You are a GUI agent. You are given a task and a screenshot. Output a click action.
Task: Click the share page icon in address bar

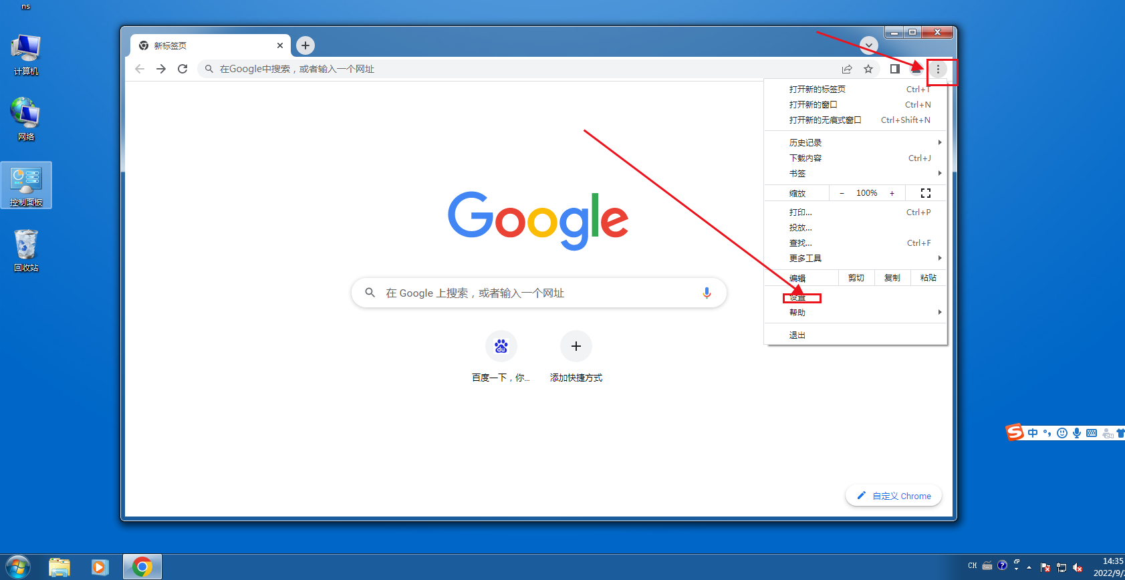coord(847,69)
